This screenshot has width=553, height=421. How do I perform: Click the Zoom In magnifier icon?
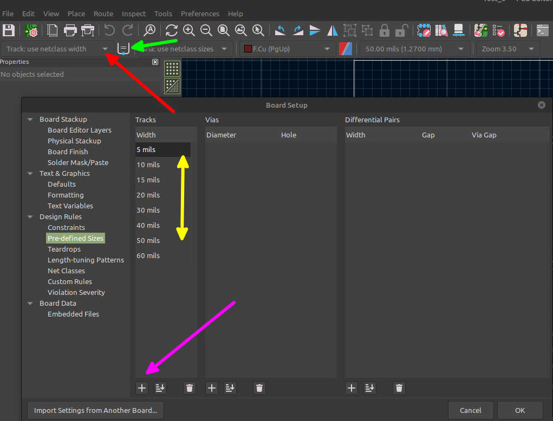click(x=188, y=30)
